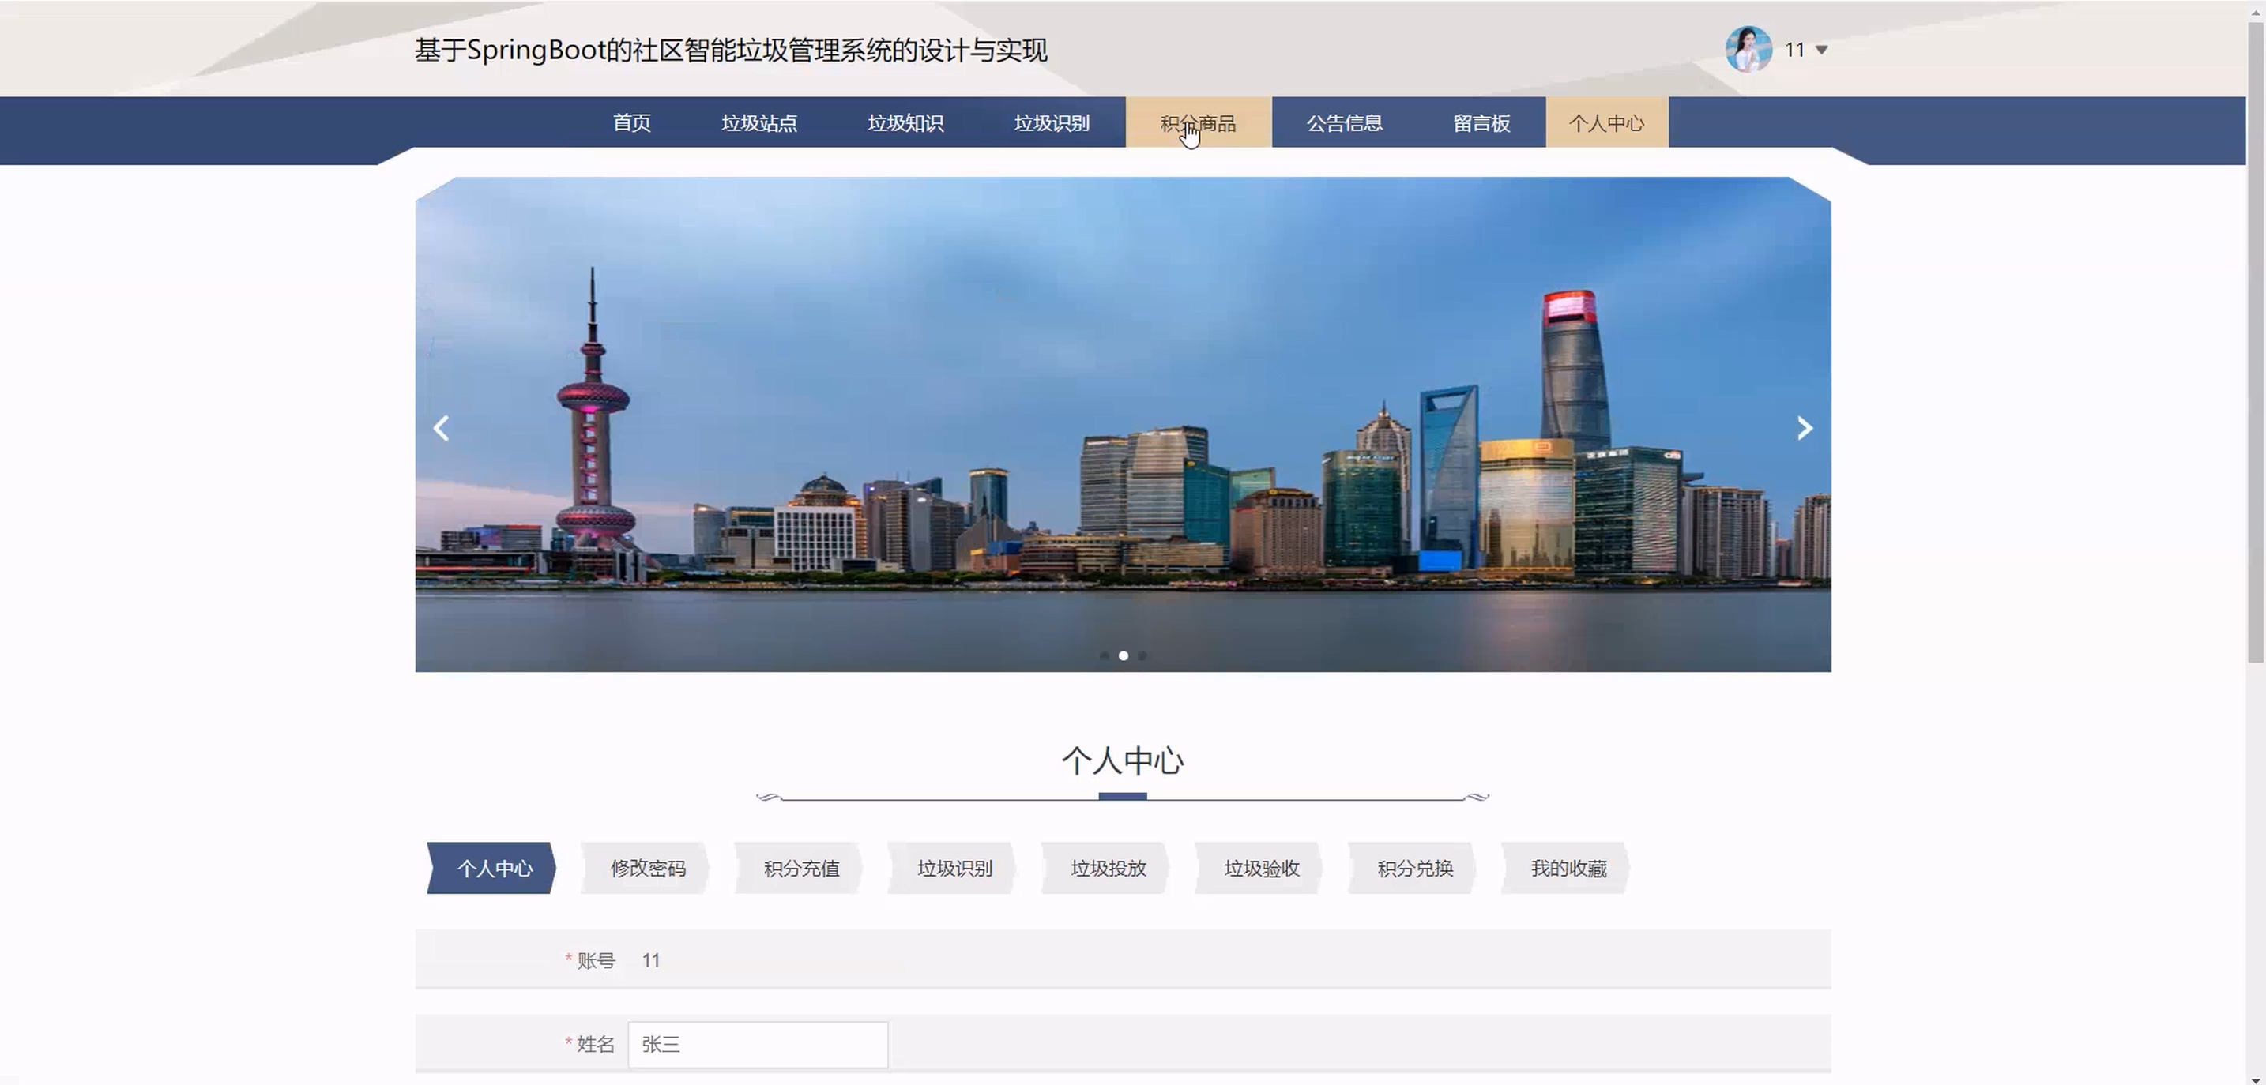
Task: Select the first carousel indicator dot
Action: click(x=1104, y=656)
